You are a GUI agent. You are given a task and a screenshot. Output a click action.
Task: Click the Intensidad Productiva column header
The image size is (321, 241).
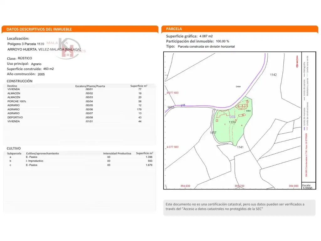click(x=117, y=153)
